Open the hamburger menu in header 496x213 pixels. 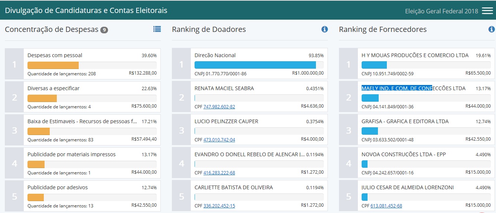(487, 11)
